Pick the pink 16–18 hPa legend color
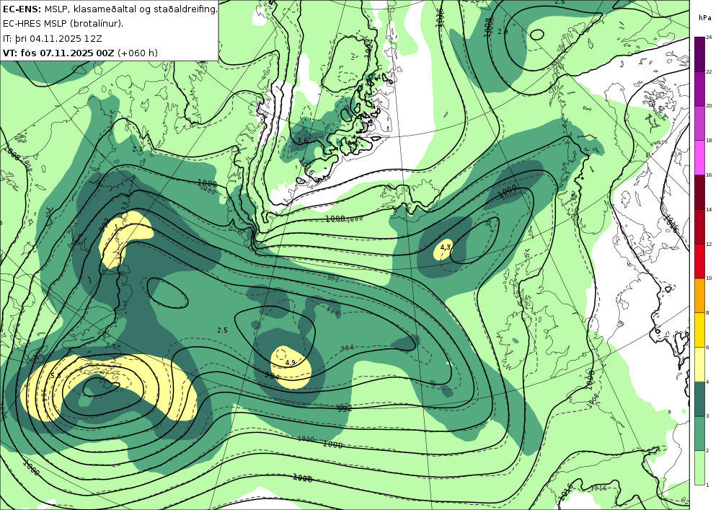The width and height of the screenshot is (721, 510). pos(700,157)
